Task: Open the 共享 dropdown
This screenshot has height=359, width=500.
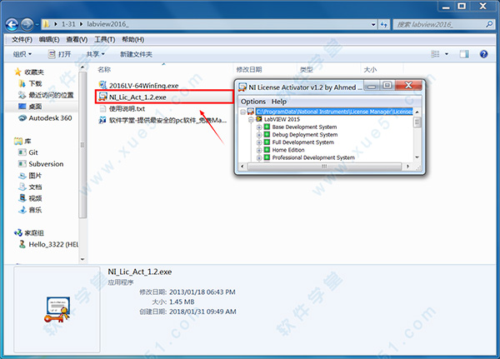Action: [95, 54]
